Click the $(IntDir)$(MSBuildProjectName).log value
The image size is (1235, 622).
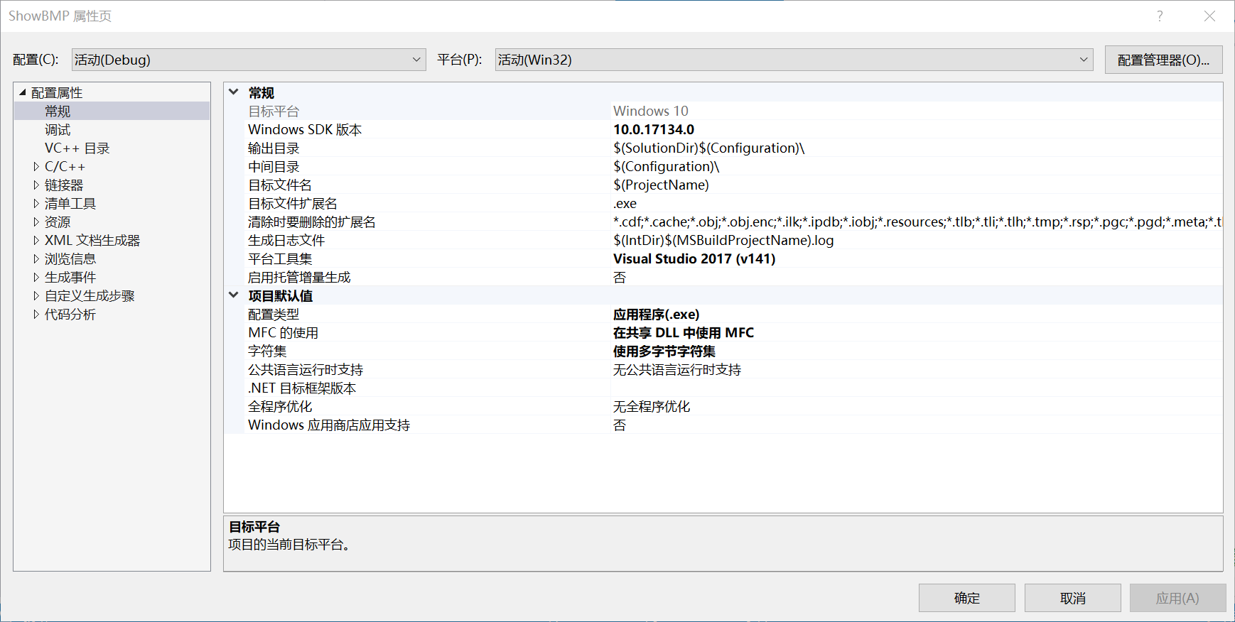723,240
